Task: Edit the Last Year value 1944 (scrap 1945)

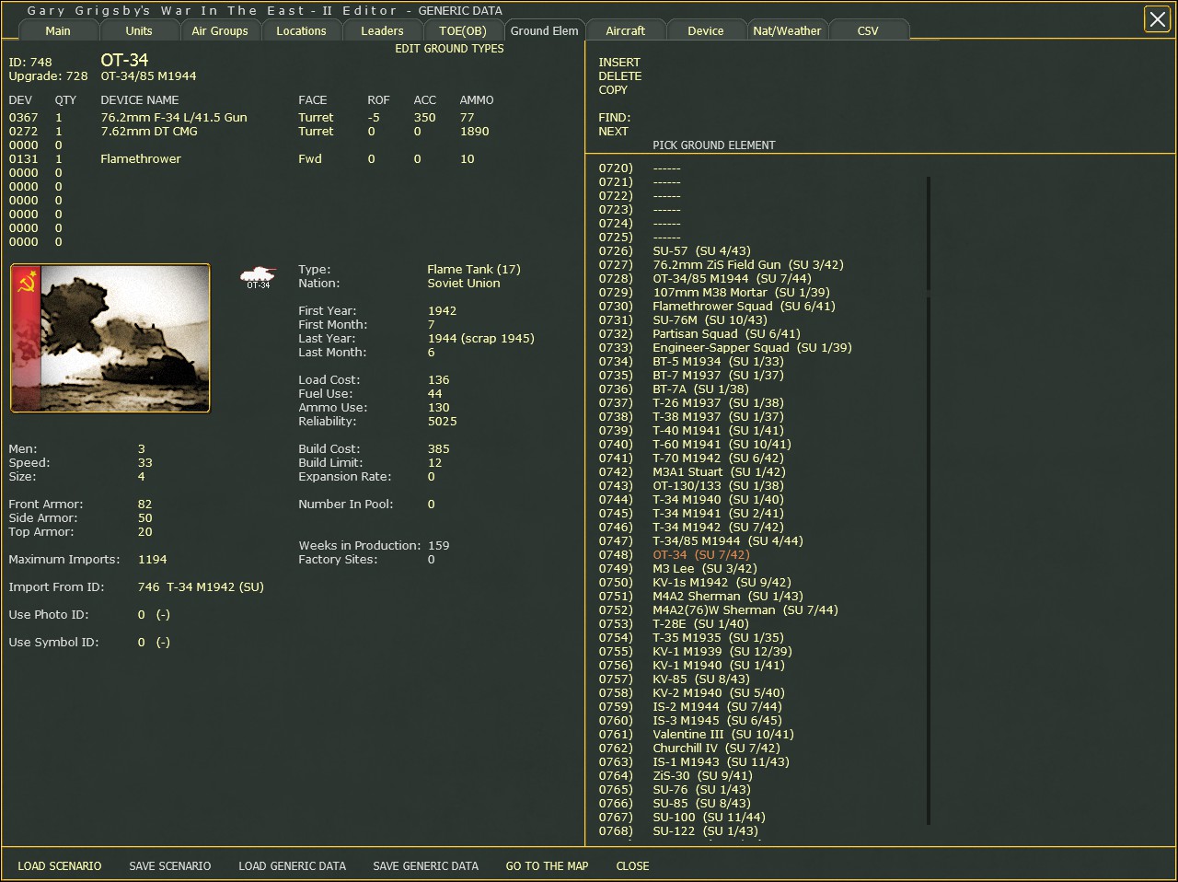Action: point(480,339)
